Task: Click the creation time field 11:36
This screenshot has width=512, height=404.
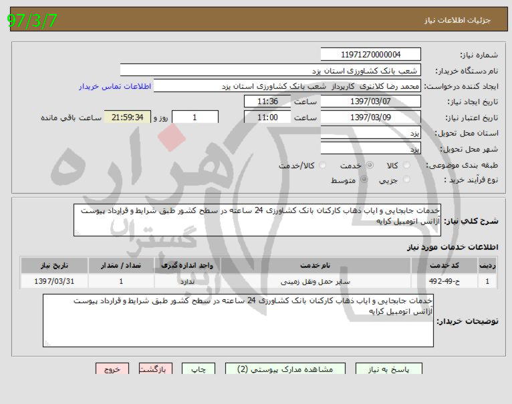Action: (267, 102)
